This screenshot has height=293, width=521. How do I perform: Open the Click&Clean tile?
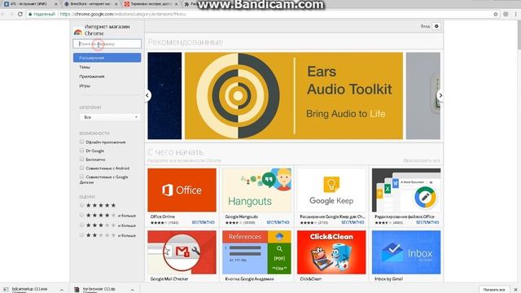[x=331, y=252]
